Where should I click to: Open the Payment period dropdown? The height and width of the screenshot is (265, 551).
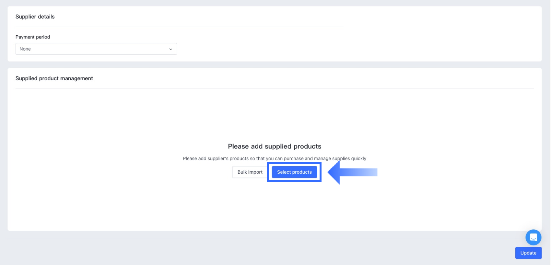[x=96, y=49]
